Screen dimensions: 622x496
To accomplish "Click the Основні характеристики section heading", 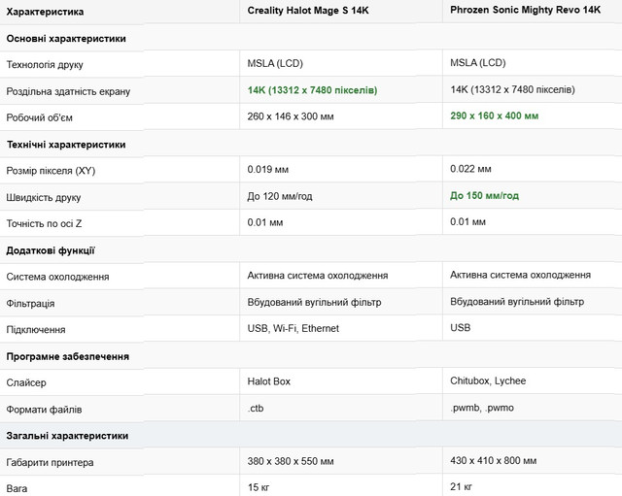I will tap(66, 38).
